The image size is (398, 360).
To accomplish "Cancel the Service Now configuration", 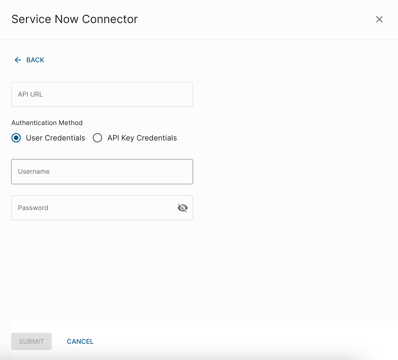I will [x=80, y=341].
